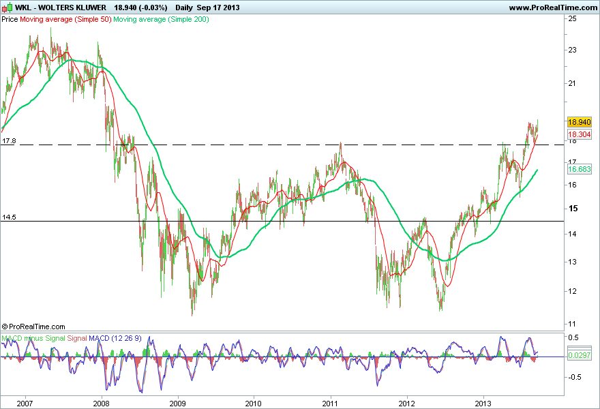Click the 14.5 support level label
This screenshot has width=600, height=409.
click(9, 217)
